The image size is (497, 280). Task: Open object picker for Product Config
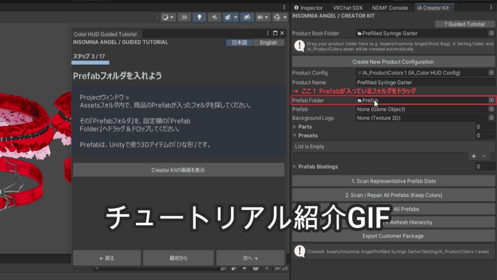(491, 72)
